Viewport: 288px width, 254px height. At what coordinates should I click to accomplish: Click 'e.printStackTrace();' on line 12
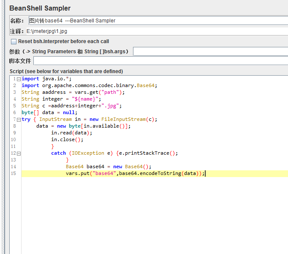click(x=148, y=153)
